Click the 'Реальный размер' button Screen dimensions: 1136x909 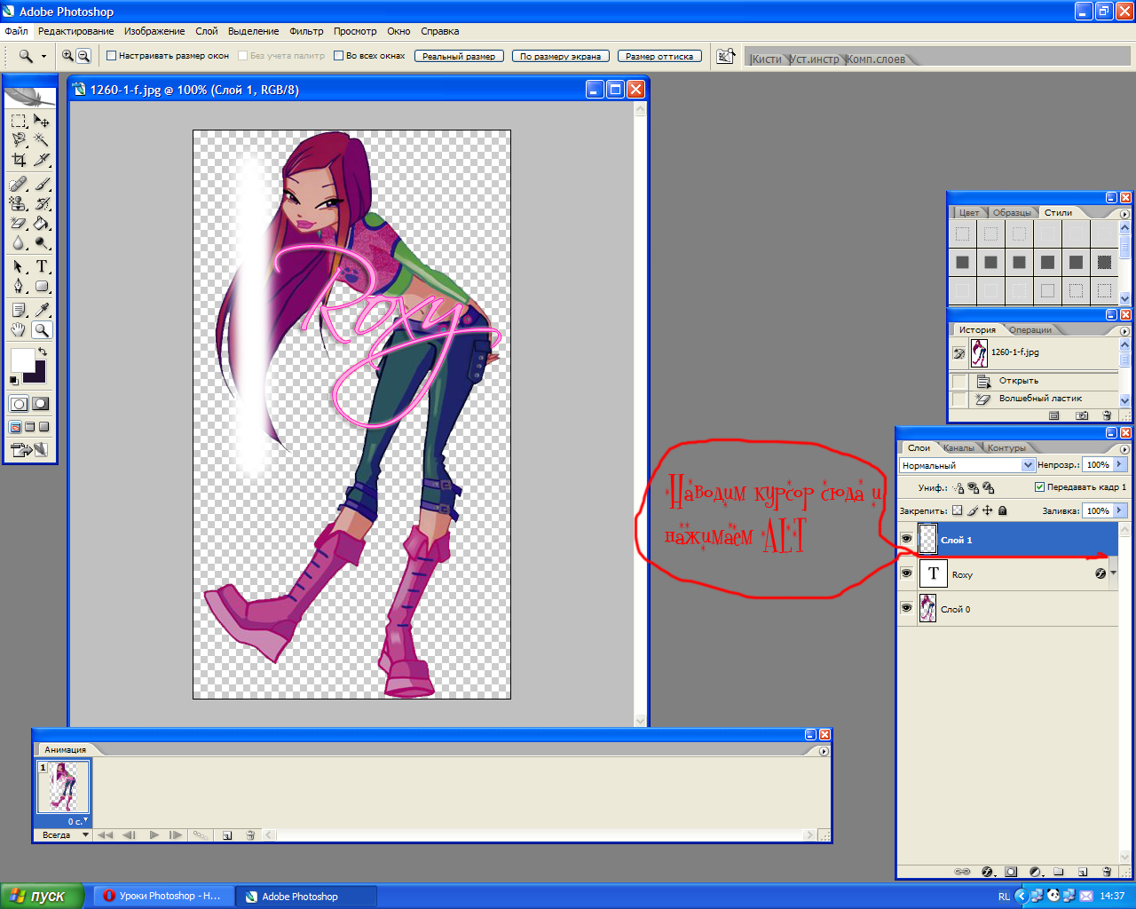[459, 56]
